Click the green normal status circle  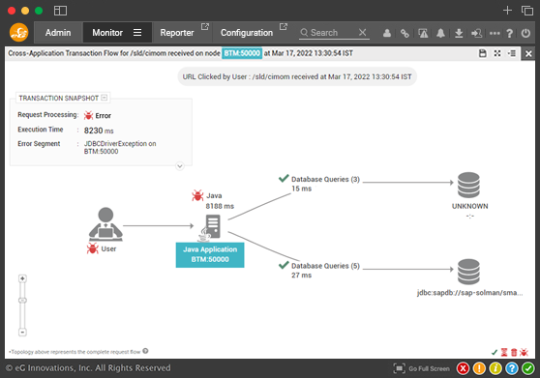pos(528,368)
